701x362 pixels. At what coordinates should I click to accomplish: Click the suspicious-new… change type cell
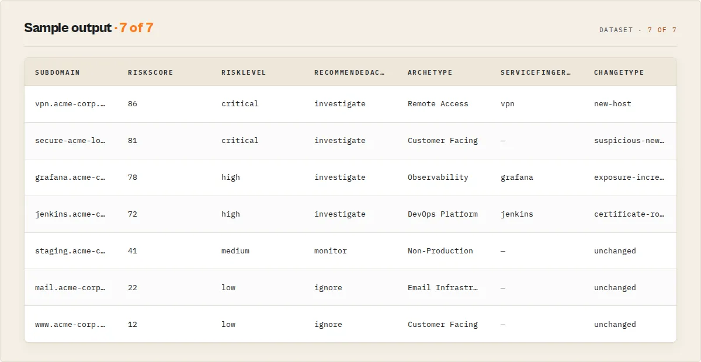pyautogui.click(x=629, y=141)
